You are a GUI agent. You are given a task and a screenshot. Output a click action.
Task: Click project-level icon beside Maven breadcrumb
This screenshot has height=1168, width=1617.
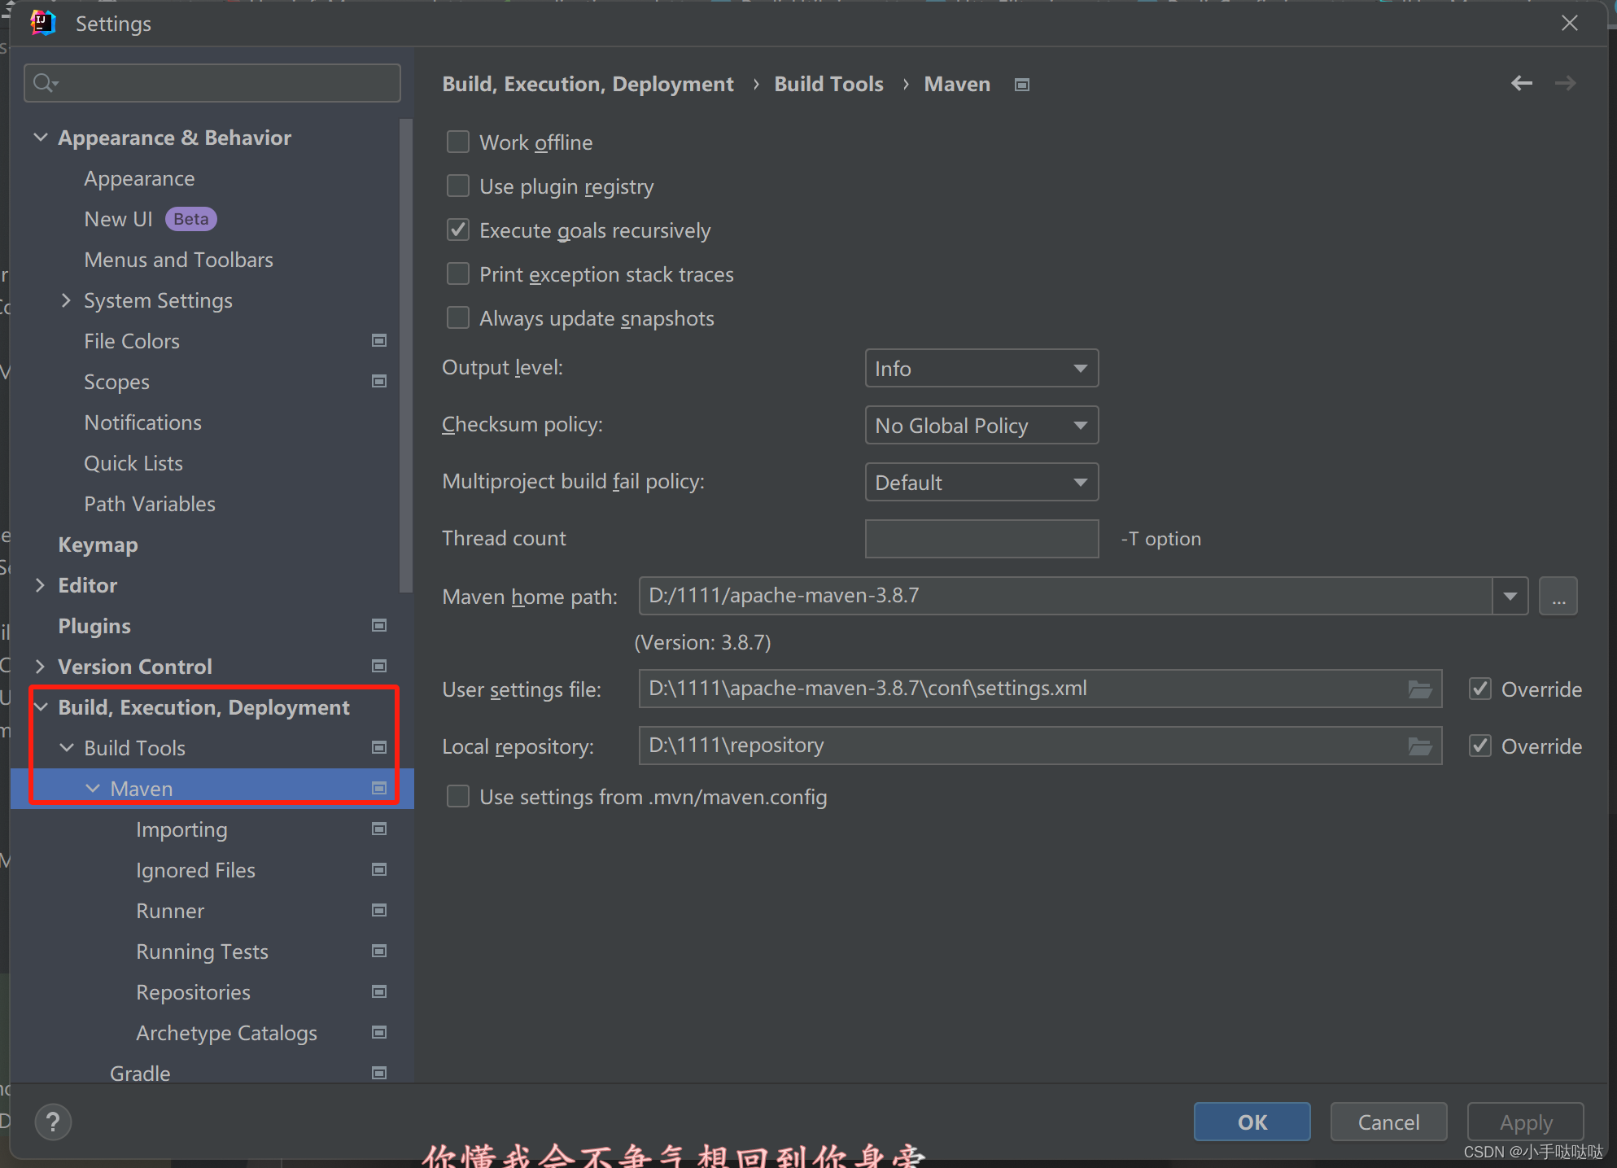1022,85
